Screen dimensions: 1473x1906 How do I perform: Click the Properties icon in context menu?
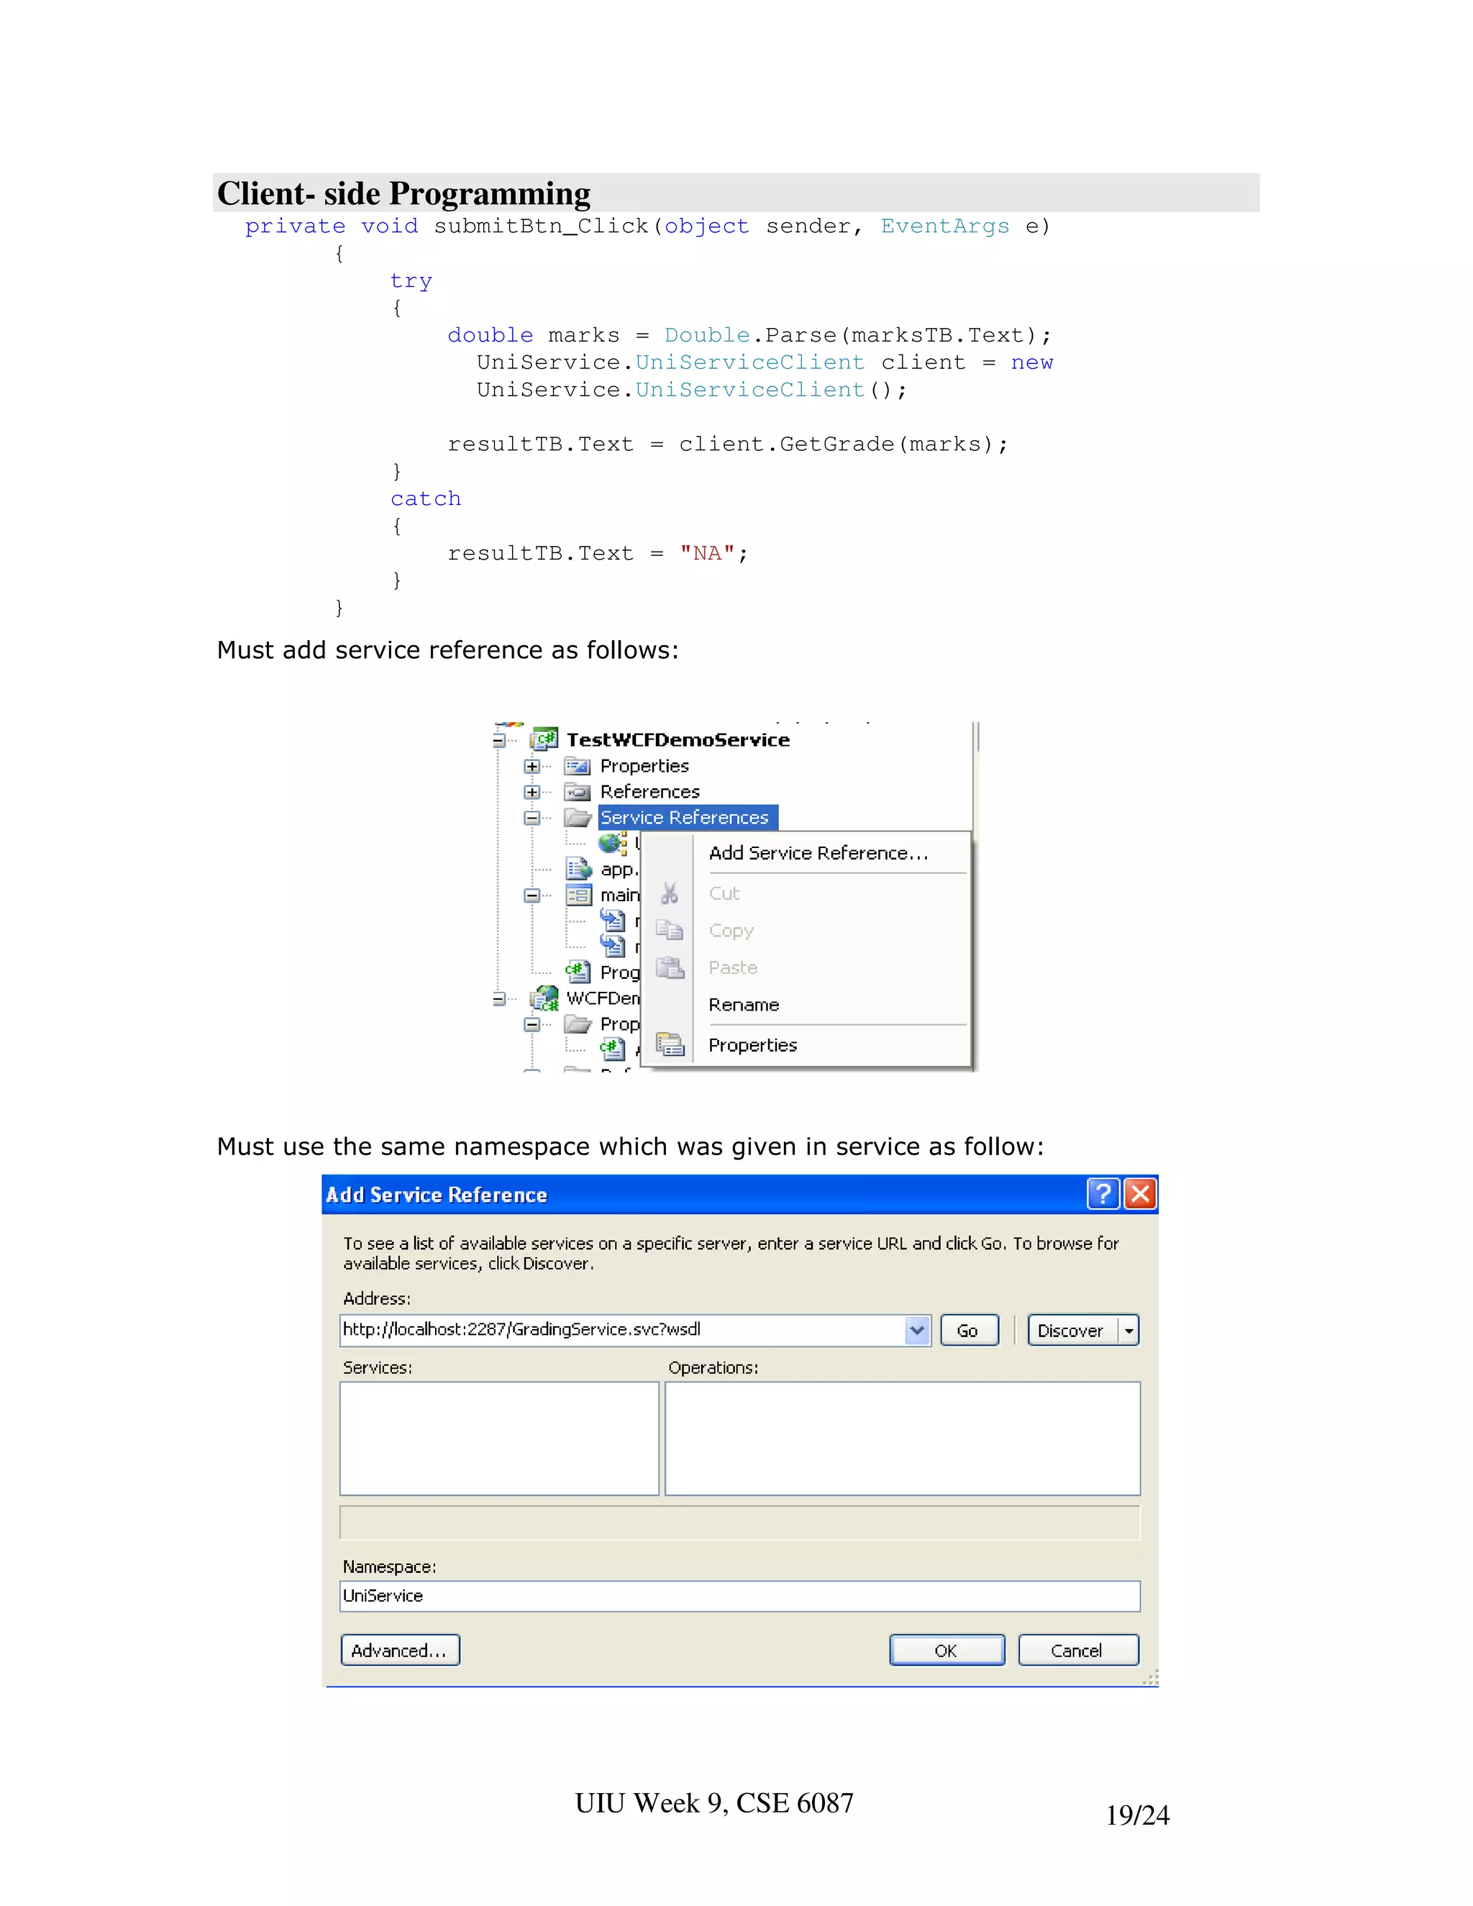click(670, 1044)
